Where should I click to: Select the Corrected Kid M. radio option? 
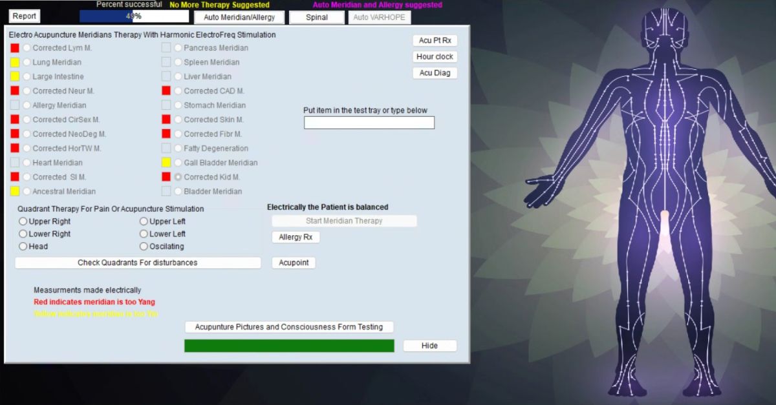coord(178,177)
